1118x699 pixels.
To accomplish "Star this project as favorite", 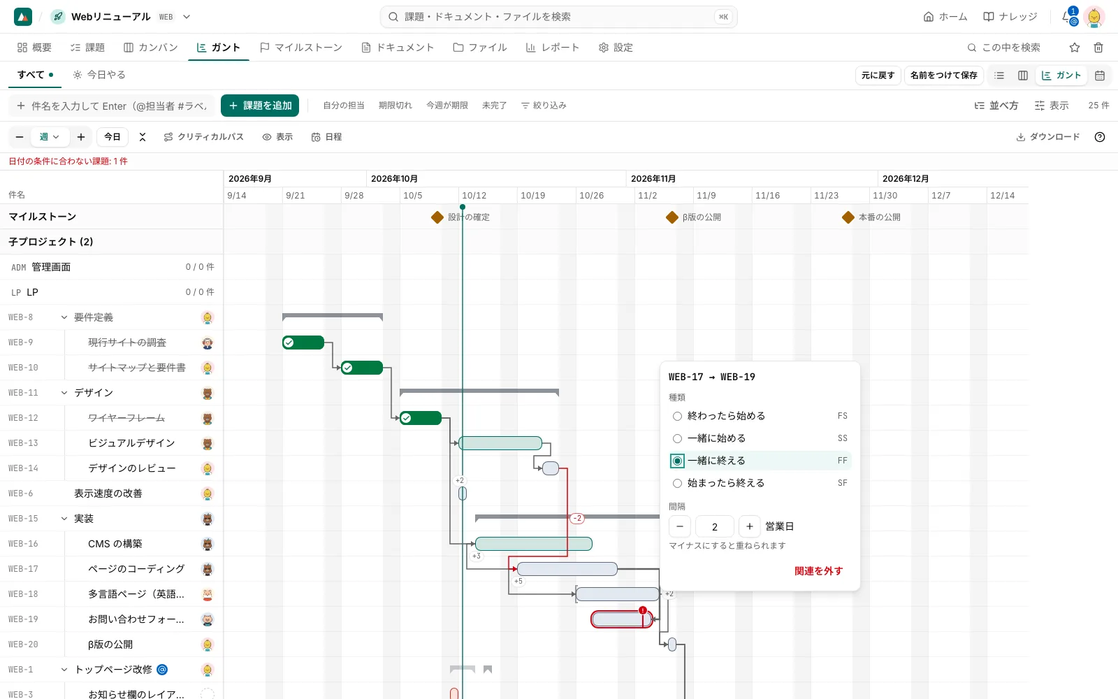I will click(x=1075, y=48).
